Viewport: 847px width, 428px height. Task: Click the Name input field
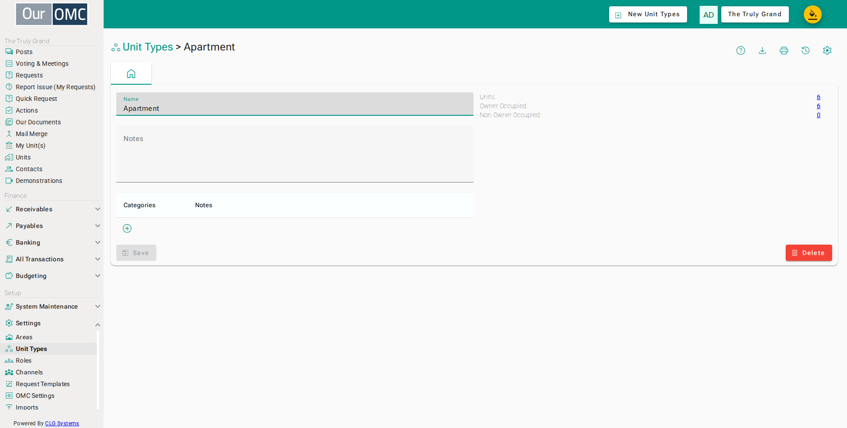tap(295, 104)
